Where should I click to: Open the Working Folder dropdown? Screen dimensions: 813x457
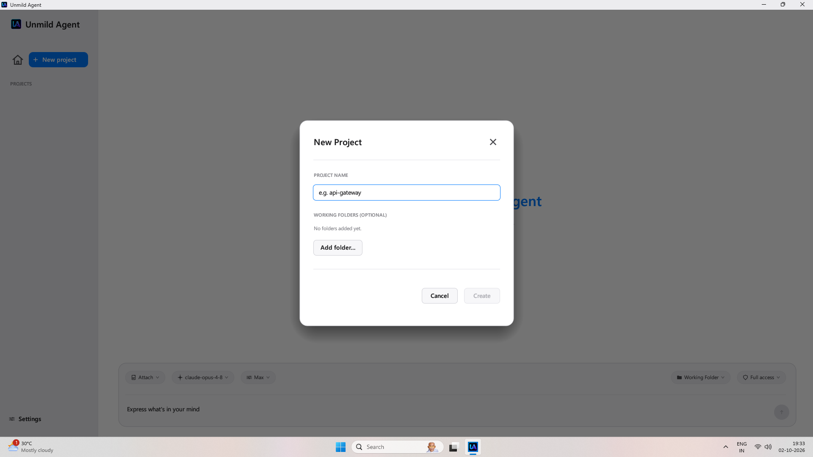pos(701,377)
